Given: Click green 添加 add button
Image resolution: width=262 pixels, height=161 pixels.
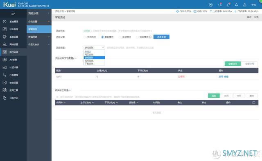Looking at the screenshot, I should pos(214,96).
